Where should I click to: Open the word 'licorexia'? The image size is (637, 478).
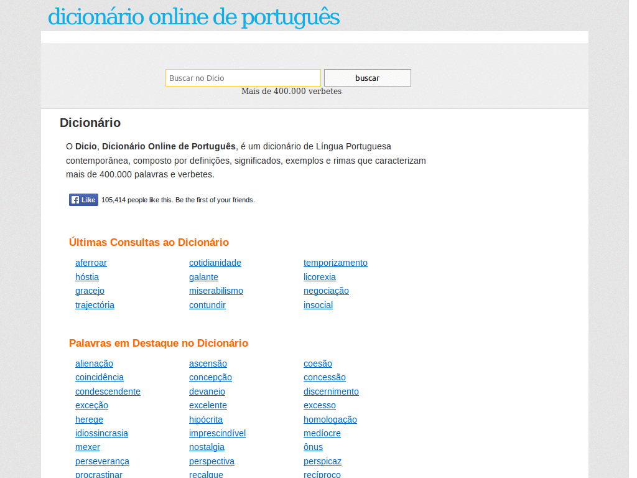(320, 277)
